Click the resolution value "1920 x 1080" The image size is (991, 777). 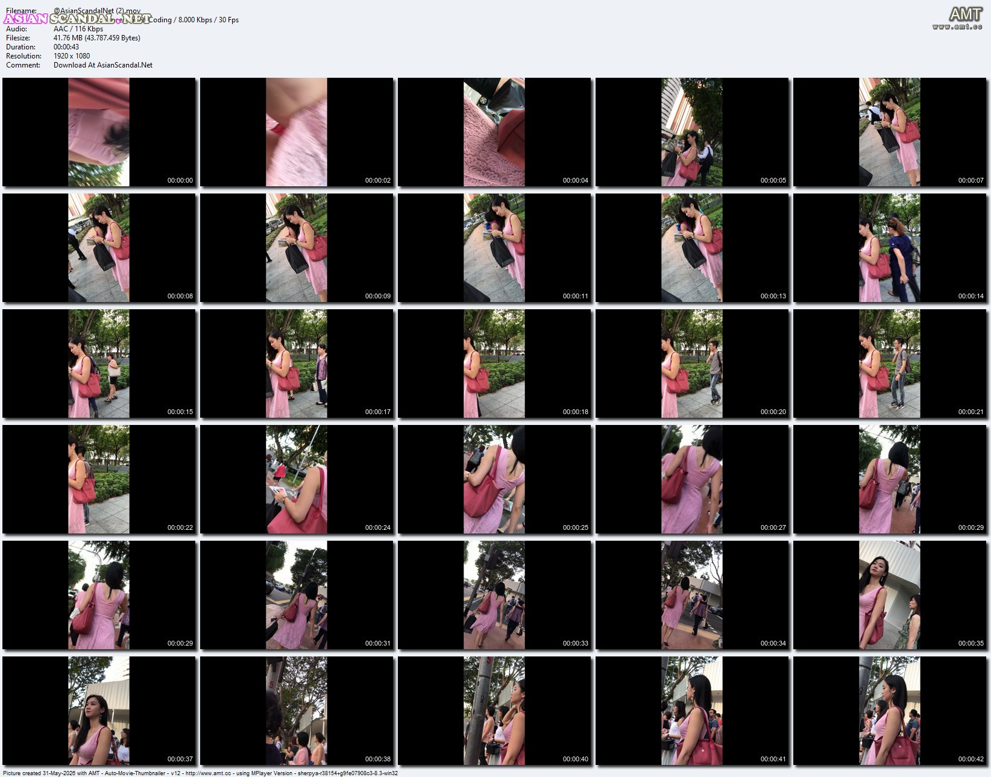coord(72,56)
